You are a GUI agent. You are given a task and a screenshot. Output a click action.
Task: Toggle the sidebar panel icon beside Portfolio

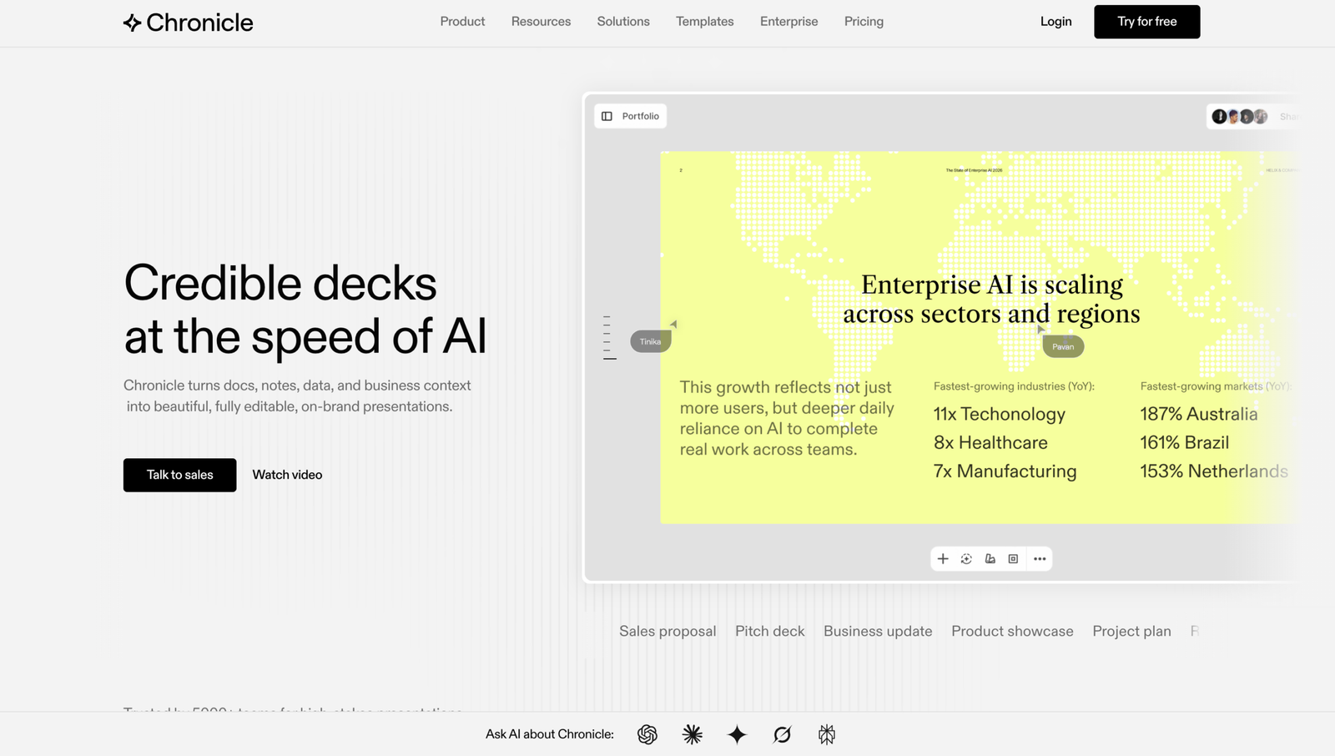pyautogui.click(x=607, y=116)
